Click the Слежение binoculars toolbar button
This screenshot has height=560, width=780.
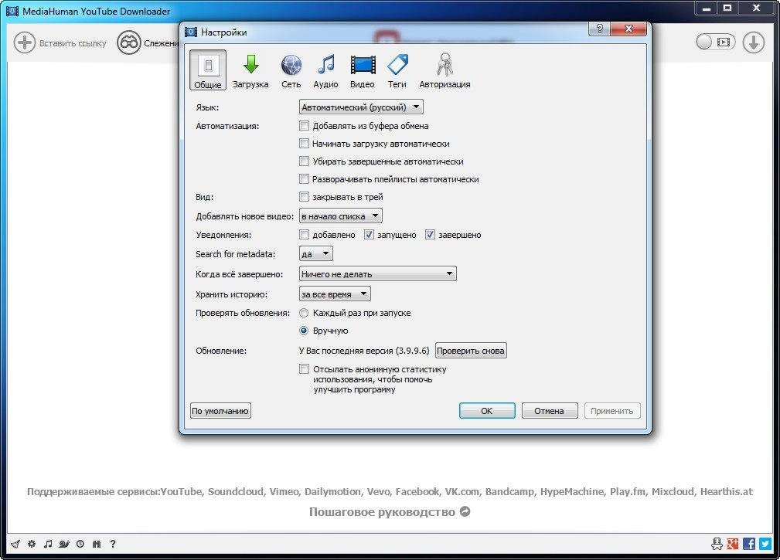click(x=148, y=43)
